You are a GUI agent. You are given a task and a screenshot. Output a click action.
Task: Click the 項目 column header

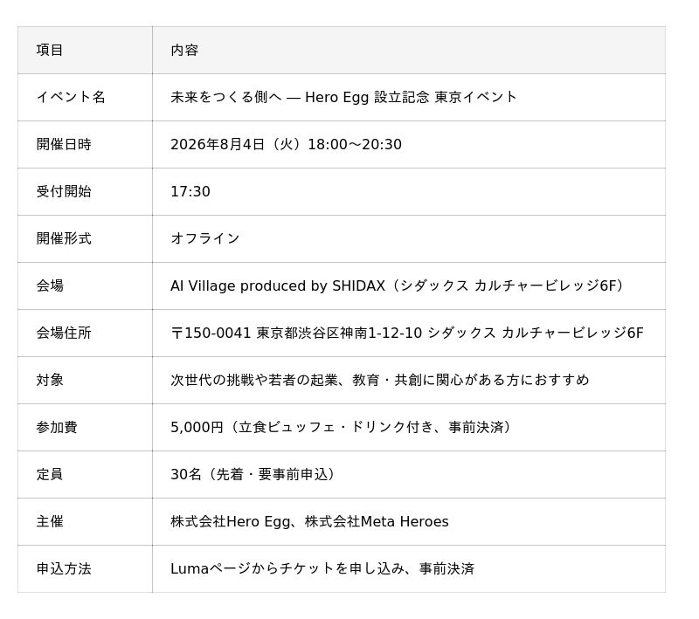50,51
